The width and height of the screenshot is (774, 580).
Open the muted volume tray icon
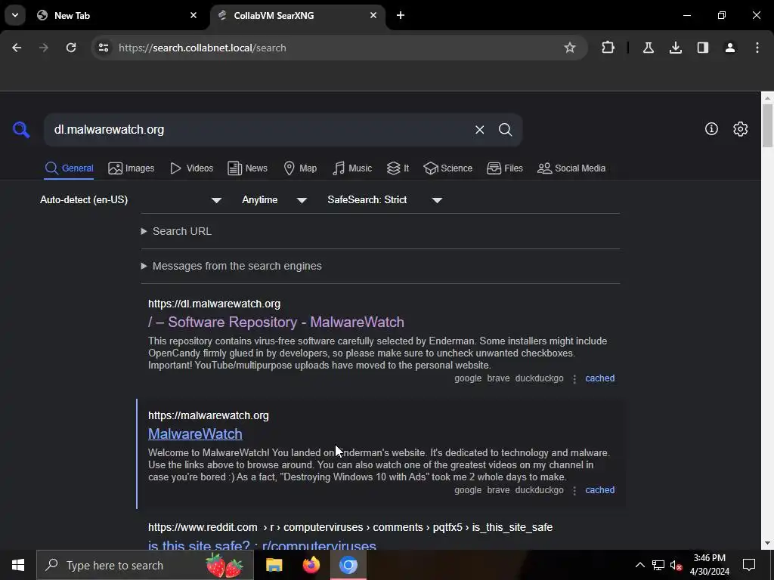(676, 565)
